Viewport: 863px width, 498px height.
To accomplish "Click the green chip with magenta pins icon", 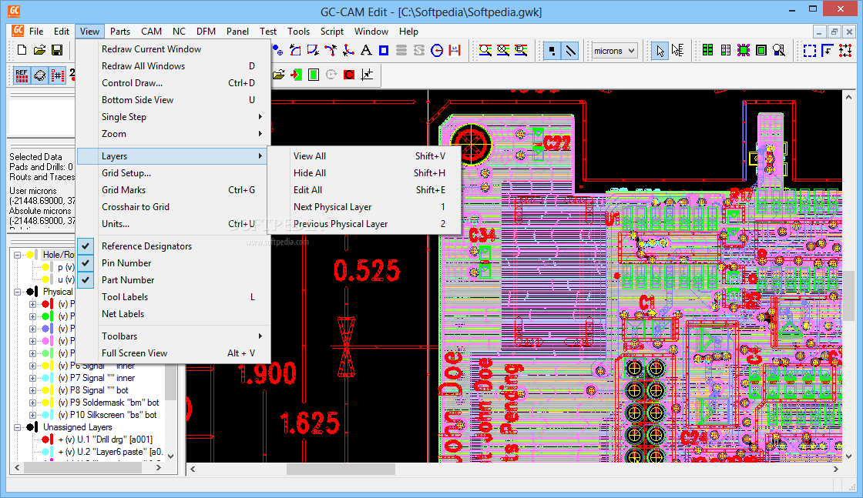I will tap(744, 51).
